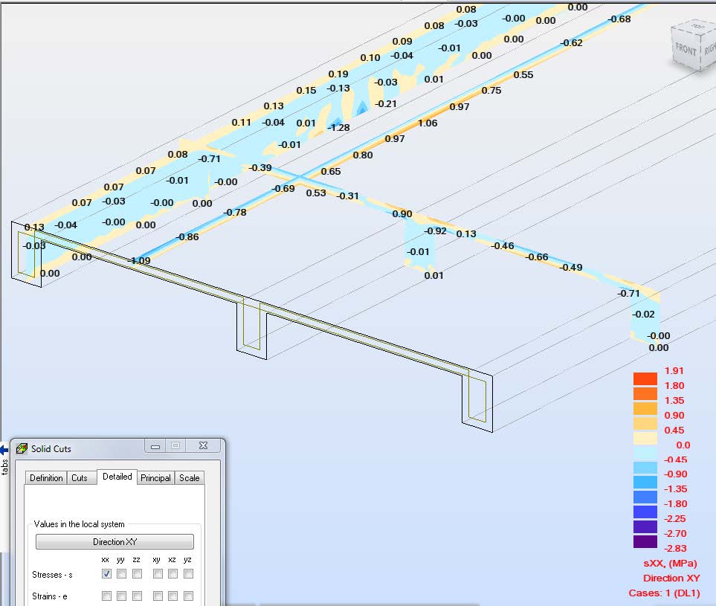This screenshot has height=606, width=716.
Task: Check the xz strains checkbox
Action: (172, 596)
